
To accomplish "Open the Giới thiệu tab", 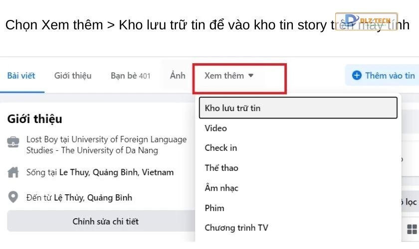I will (73, 76).
